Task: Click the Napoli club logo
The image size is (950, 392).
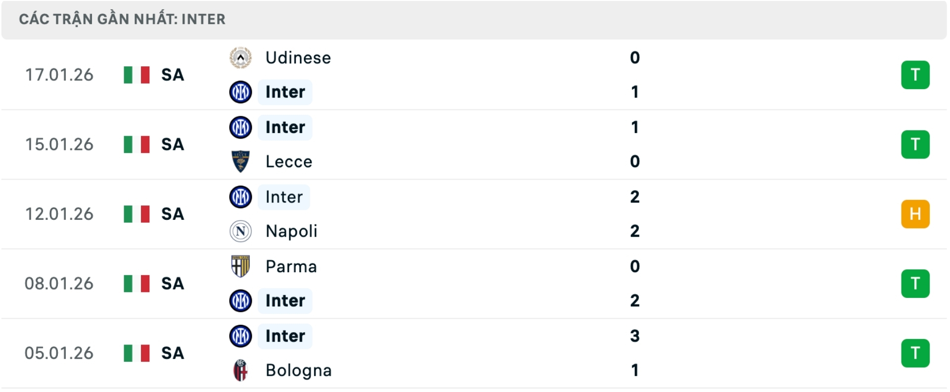Action: pos(240,231)
